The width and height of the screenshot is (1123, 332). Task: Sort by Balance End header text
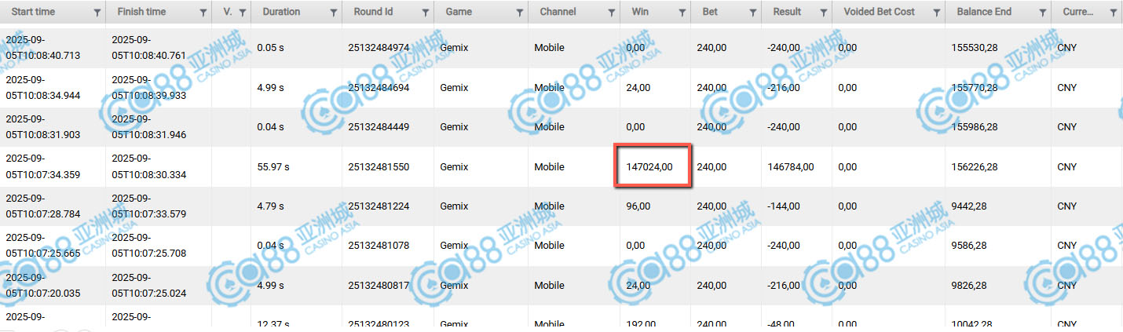[984, 13]
